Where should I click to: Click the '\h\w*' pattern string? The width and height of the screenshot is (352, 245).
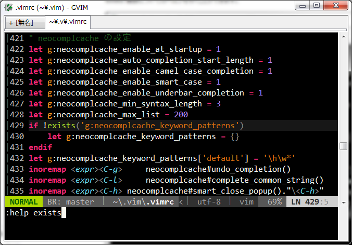[279, 158]
